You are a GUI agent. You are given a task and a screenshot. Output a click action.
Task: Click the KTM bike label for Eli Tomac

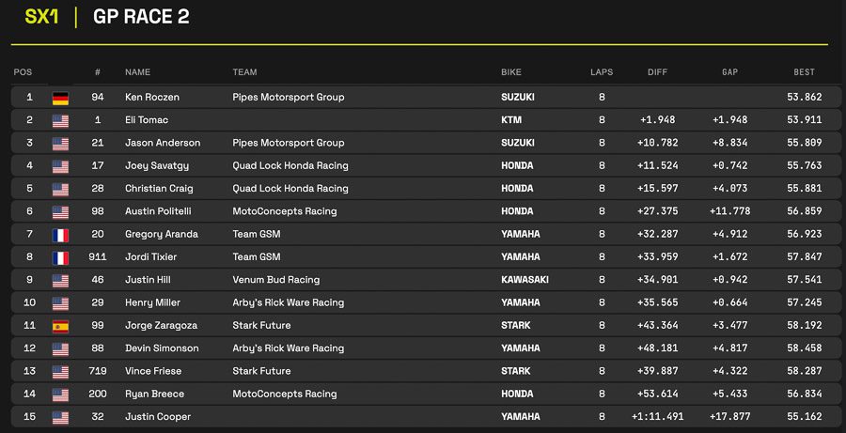511,120
